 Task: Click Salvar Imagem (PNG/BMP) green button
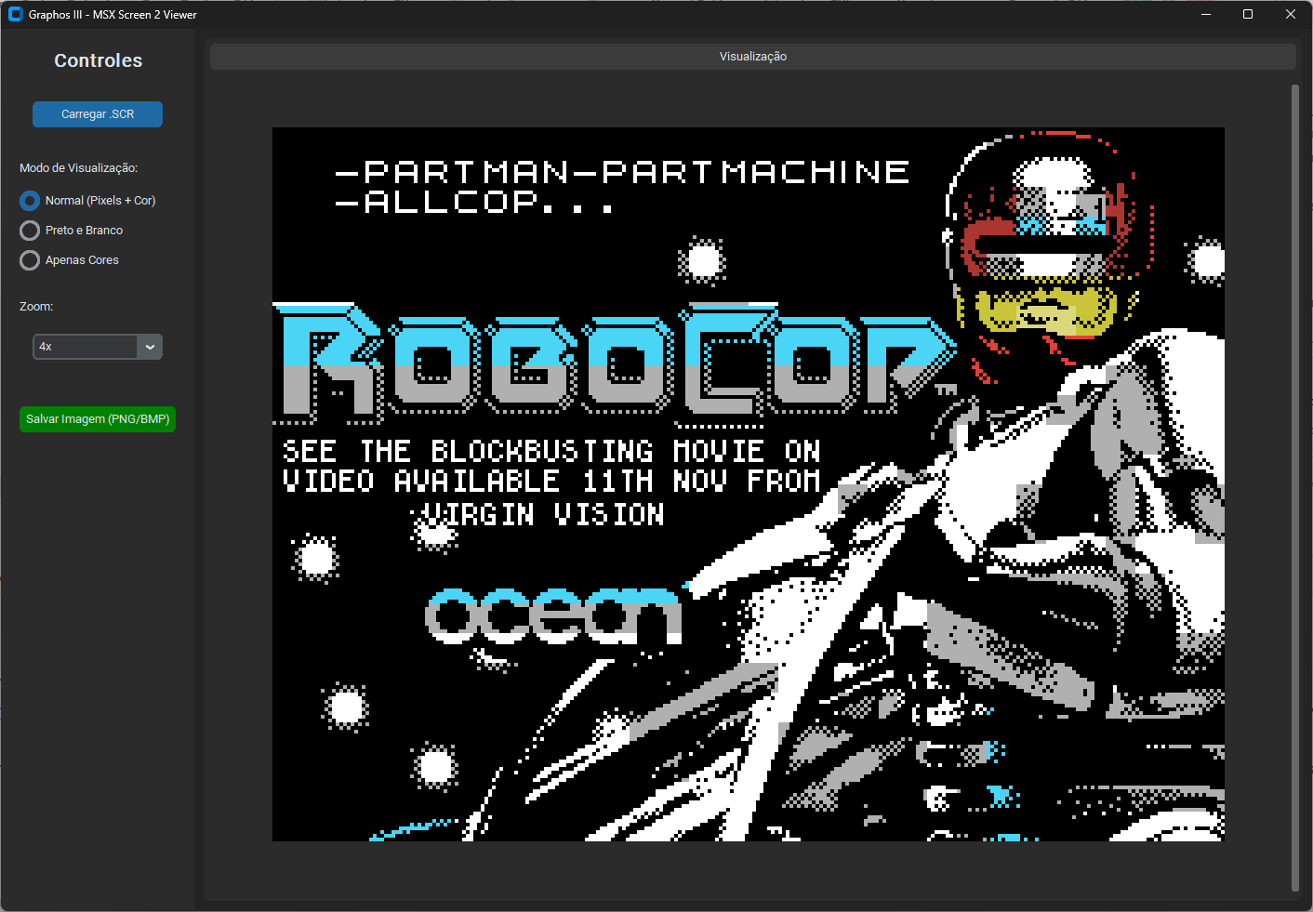pos(98,419)
